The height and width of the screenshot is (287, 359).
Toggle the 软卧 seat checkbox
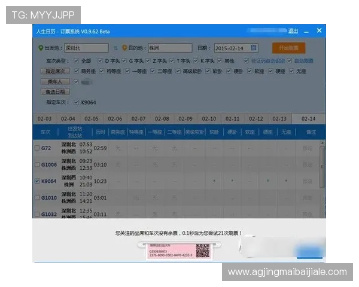point(208,71)
